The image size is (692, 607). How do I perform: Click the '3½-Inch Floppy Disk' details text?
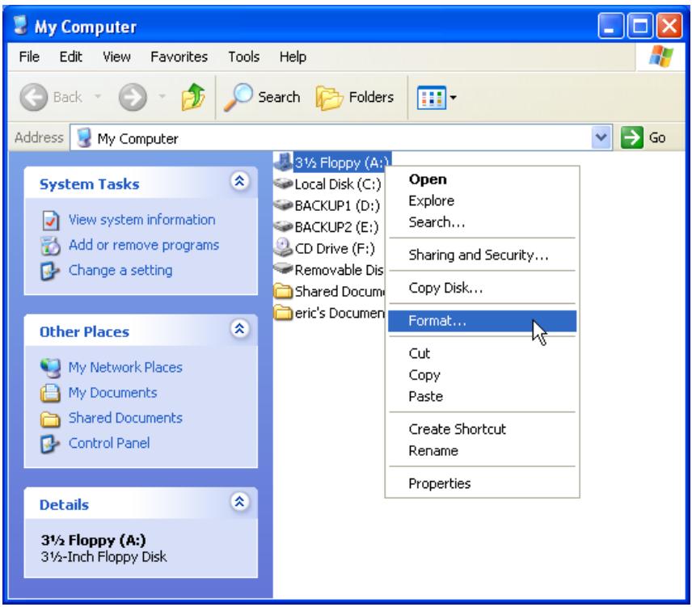pyautogui.click(x=103, y=557)
